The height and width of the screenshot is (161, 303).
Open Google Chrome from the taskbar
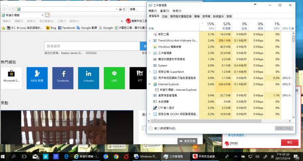pyautogui.click(x=116, y=156)
